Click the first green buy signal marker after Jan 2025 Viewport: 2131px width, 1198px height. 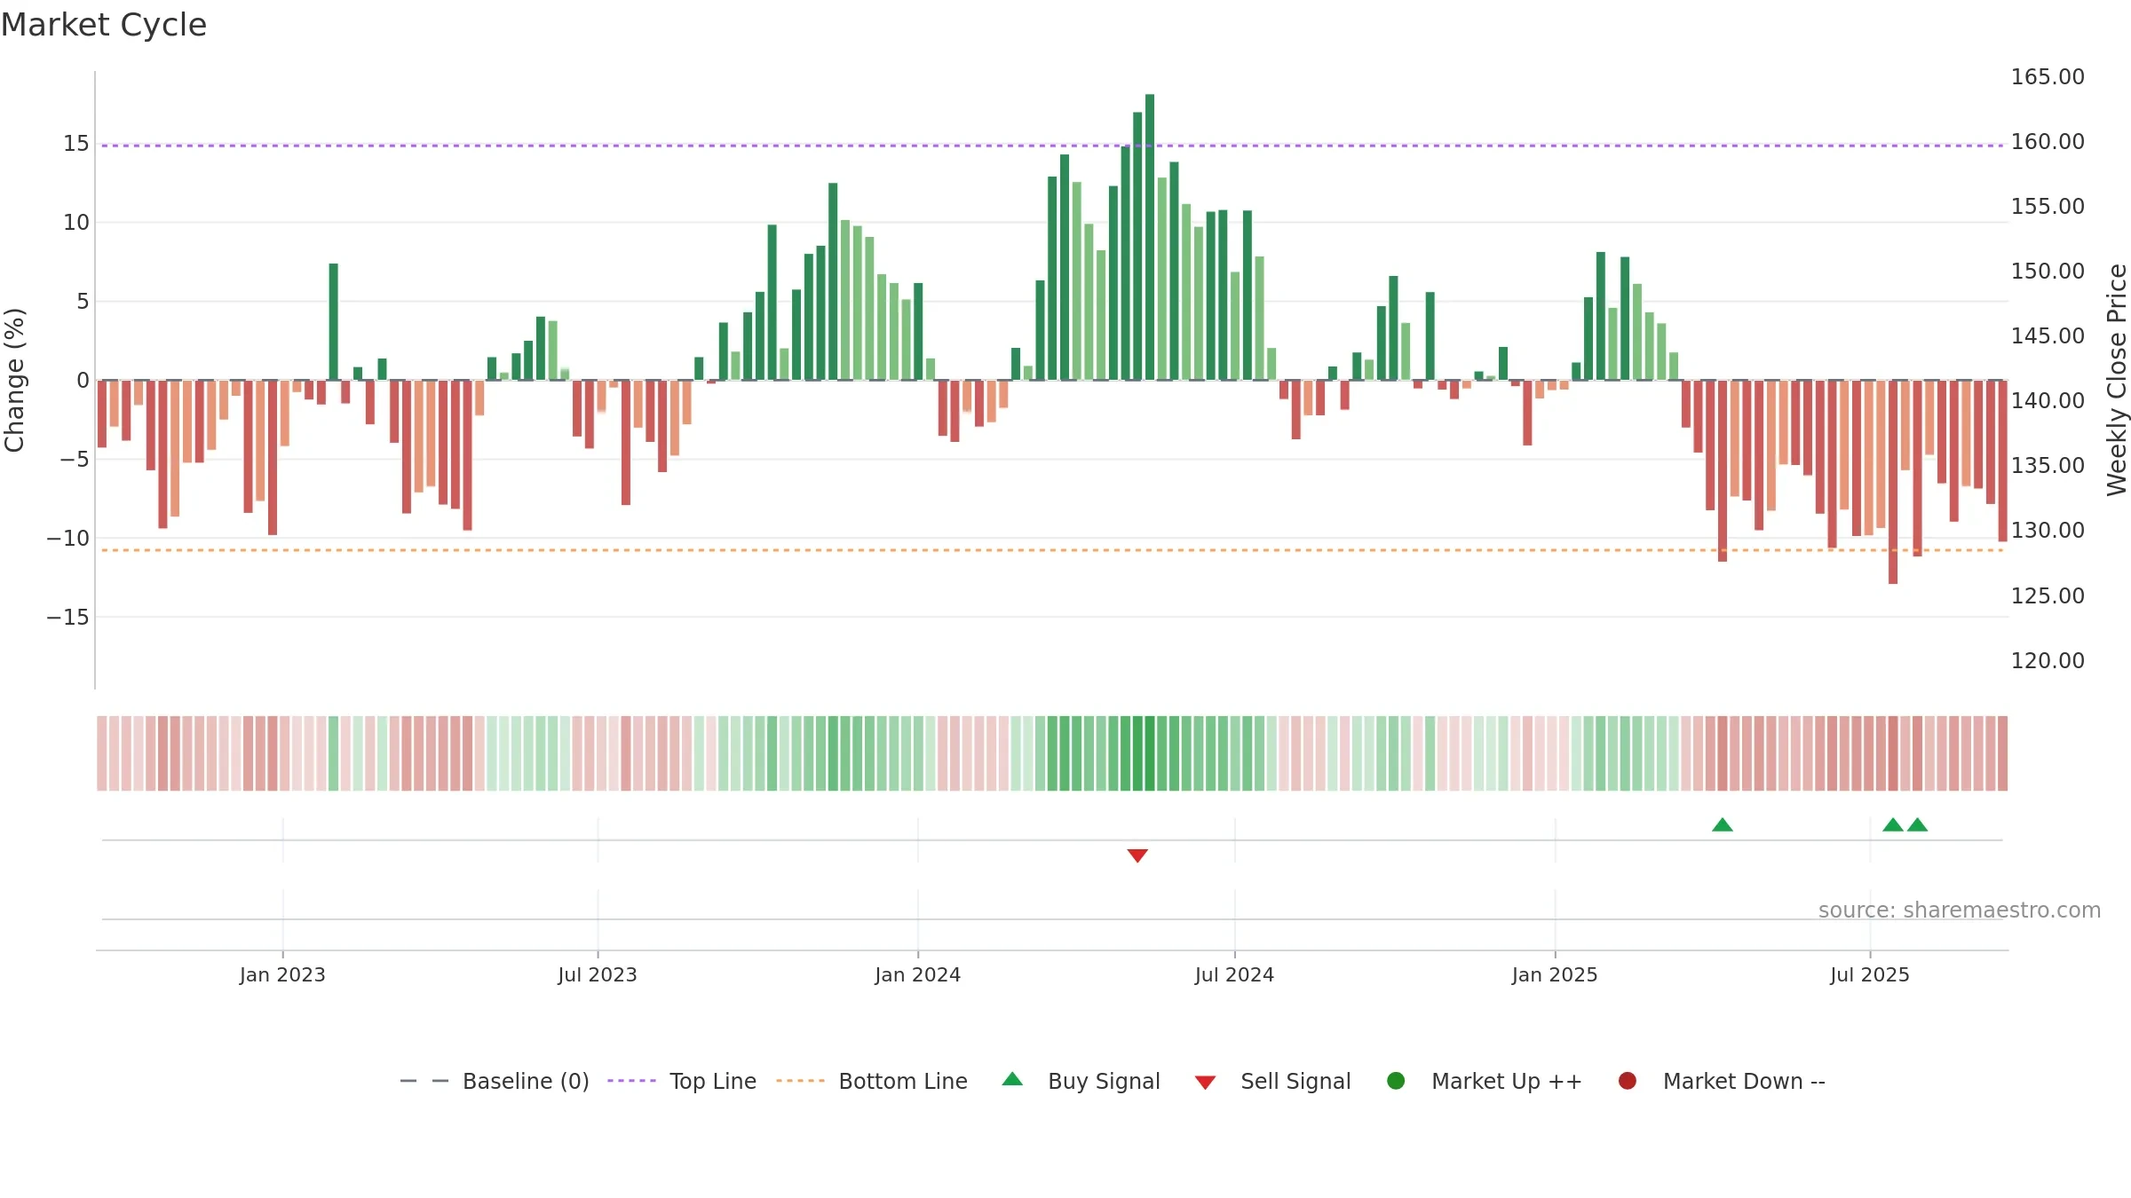coord(1723,824)
